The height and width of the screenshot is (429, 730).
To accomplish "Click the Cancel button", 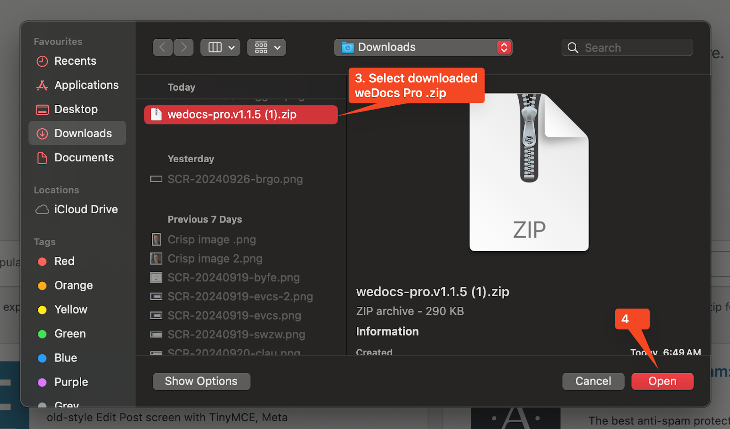I will 593,382.
